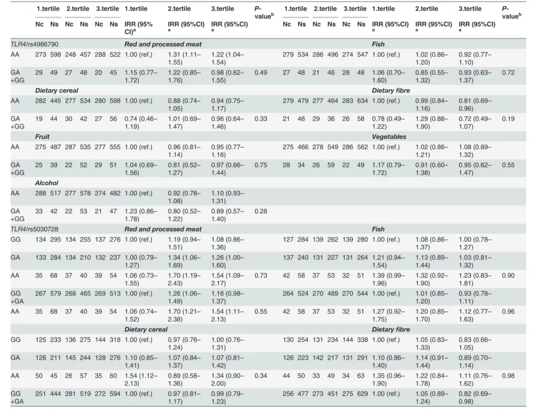The image size is (536, 410).
Task: Select the value 1.23 (0.86–1.78)
Action: pyautogui.click(x=141, y=215)
